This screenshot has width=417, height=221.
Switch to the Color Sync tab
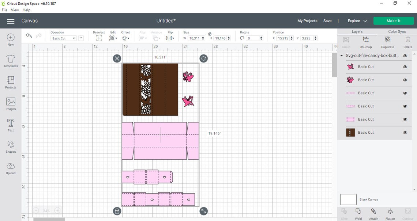click(x=397, y=31)
